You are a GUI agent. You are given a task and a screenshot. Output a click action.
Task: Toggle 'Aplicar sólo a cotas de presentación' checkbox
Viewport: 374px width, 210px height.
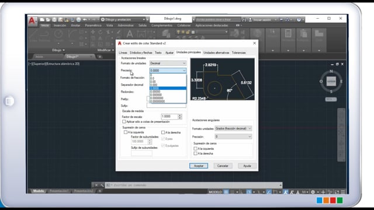tap(124, 122)
